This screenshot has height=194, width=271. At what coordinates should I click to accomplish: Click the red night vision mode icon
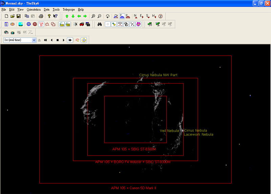click(x=82, y=24)
